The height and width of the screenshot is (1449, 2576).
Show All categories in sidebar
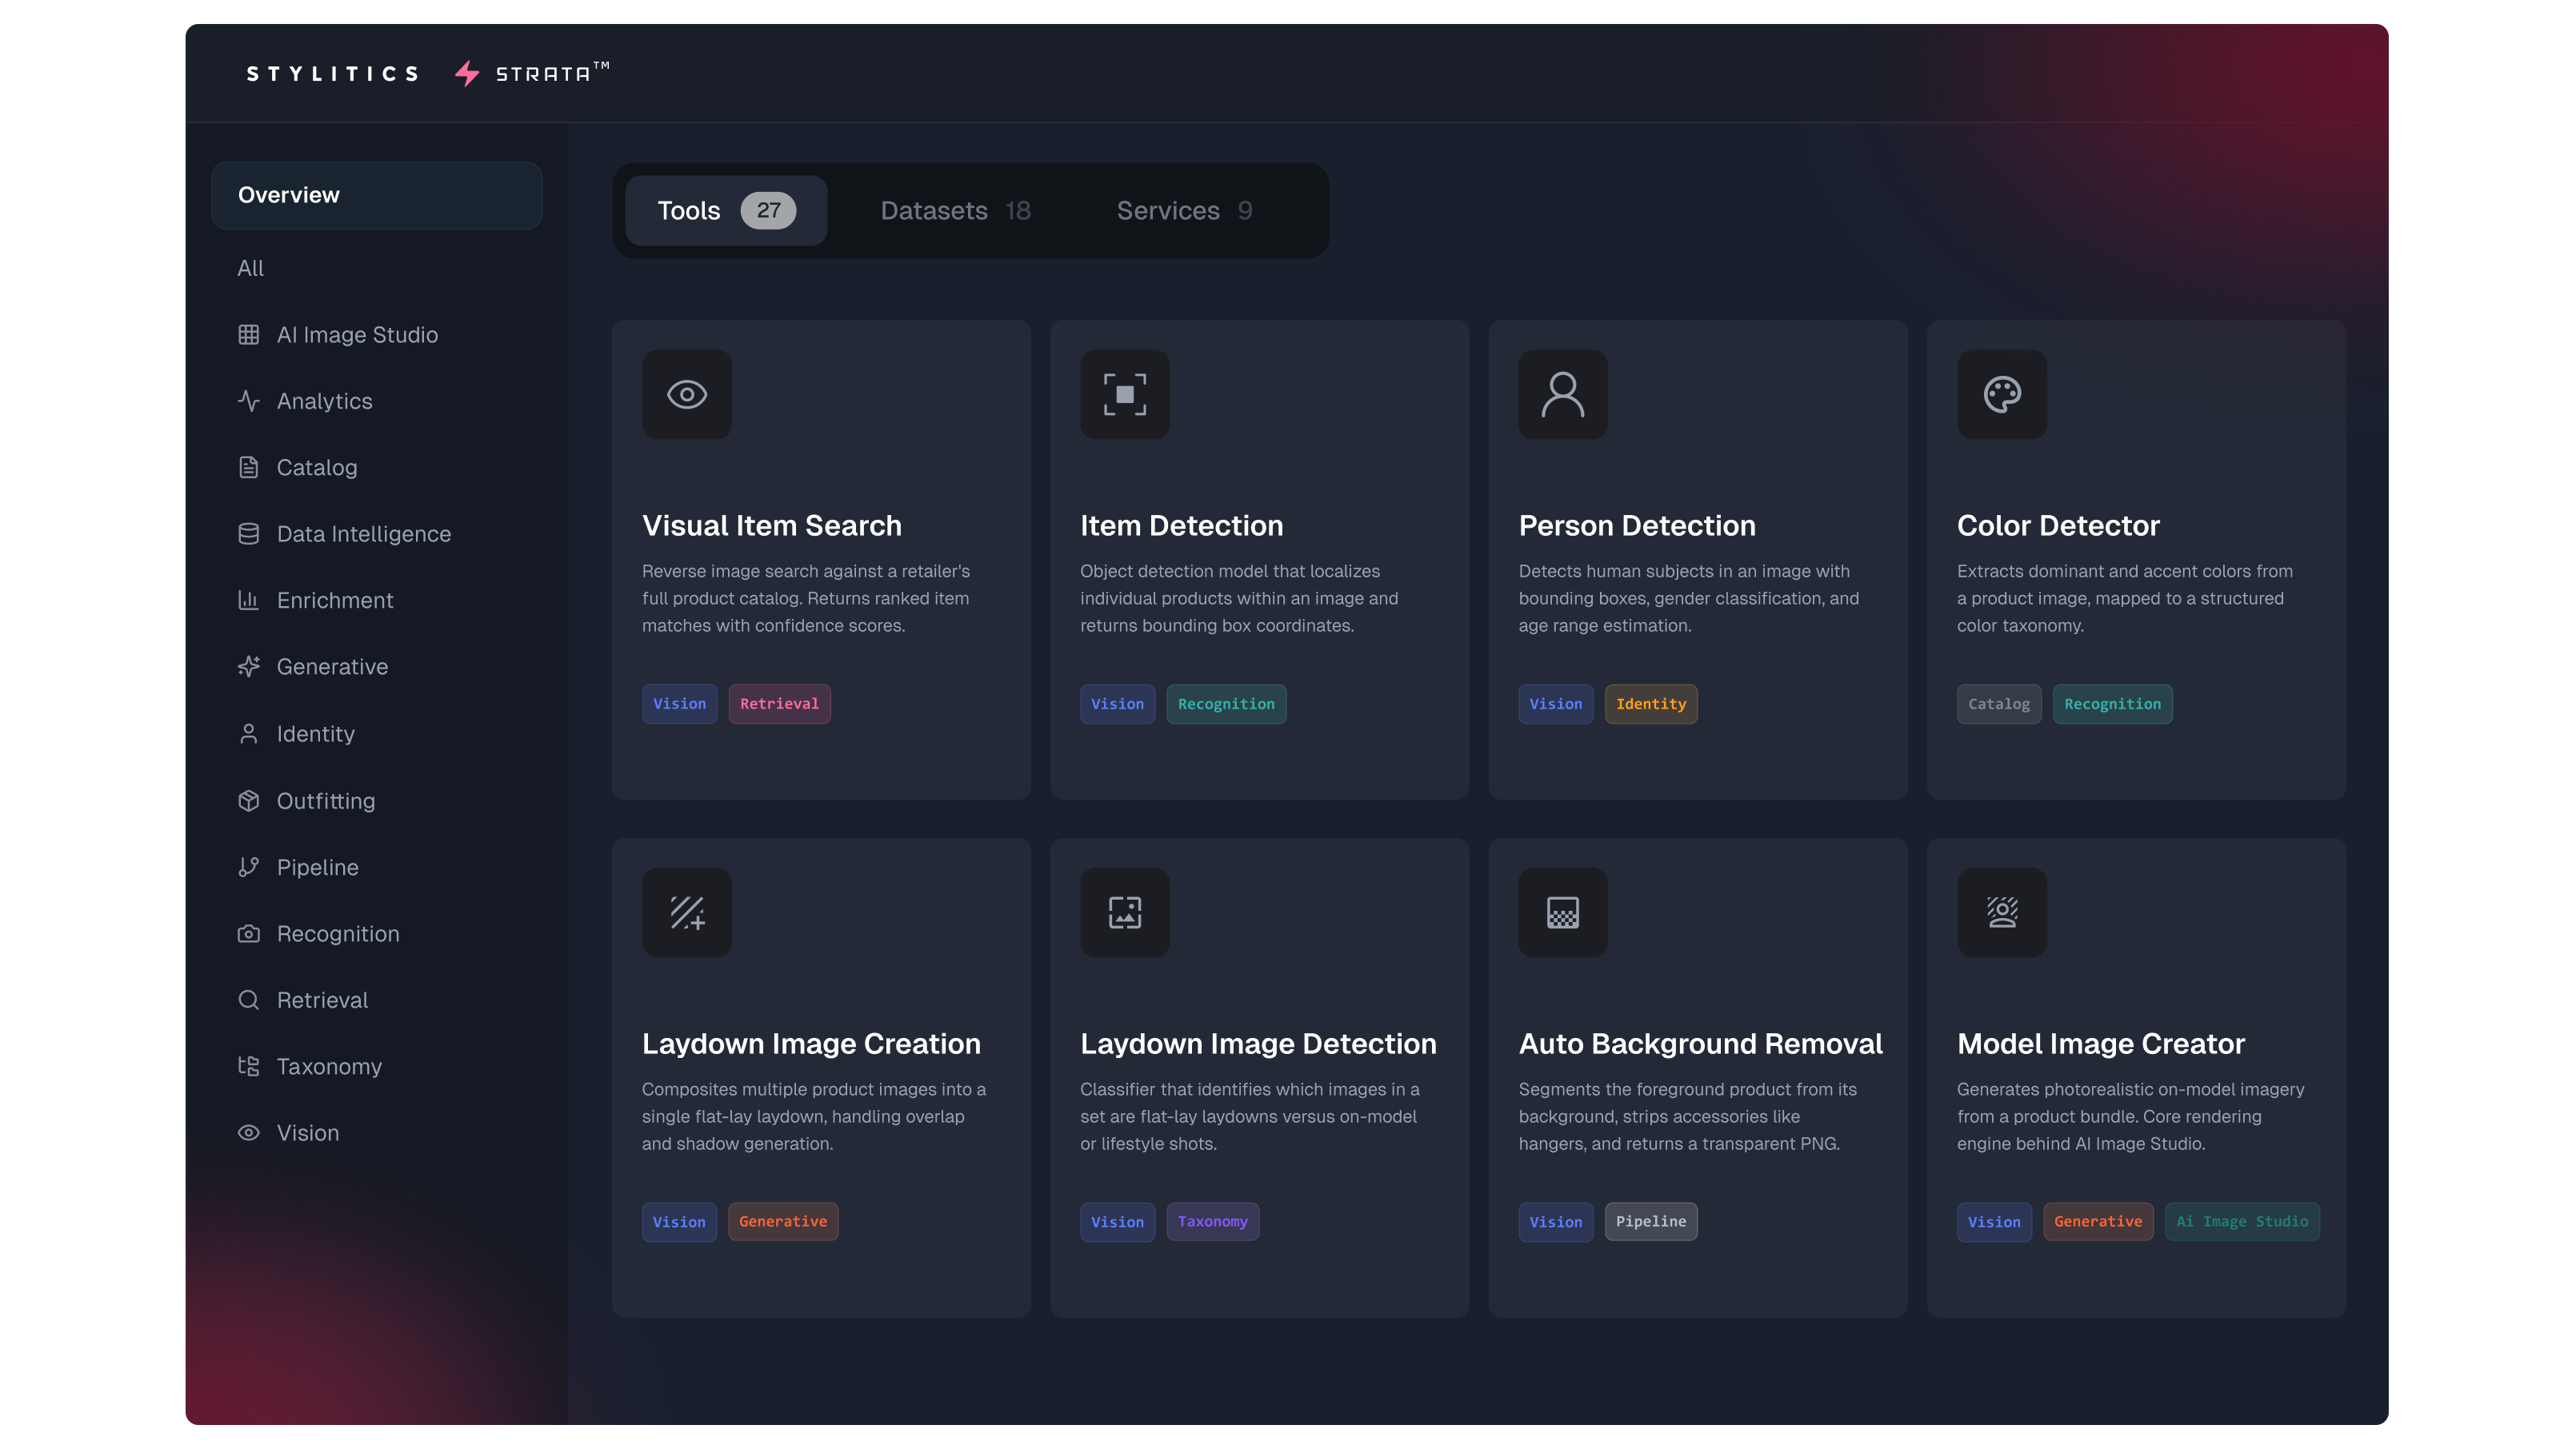coord(250,268)
